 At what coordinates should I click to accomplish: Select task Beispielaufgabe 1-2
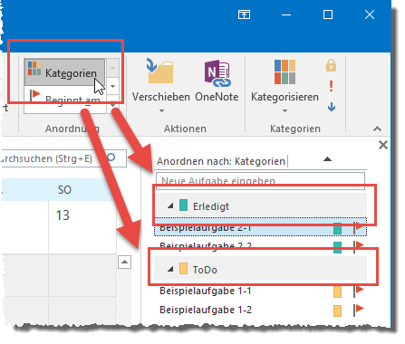point(260,310)
